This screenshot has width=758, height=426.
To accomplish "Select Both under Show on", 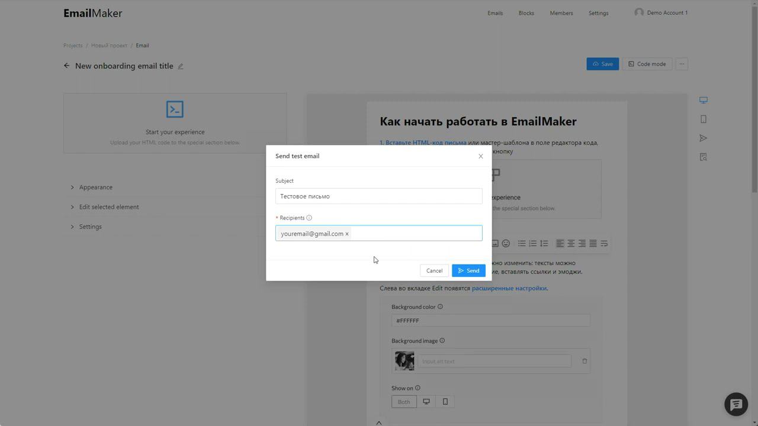I will (404, 402).
